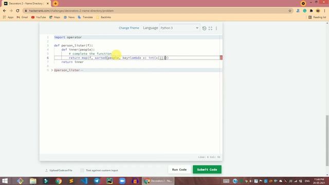Screen dimensions: 329x185
Task: Reload the HackerRank page
Action: [x=17, y=11]
